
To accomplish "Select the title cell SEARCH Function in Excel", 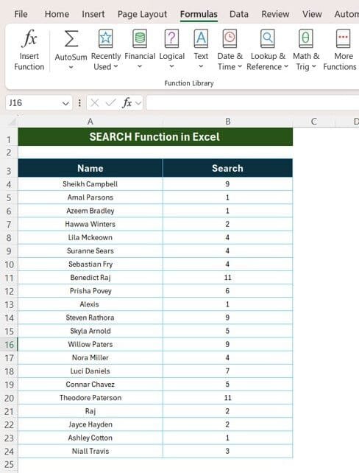I will click(155, 137).
